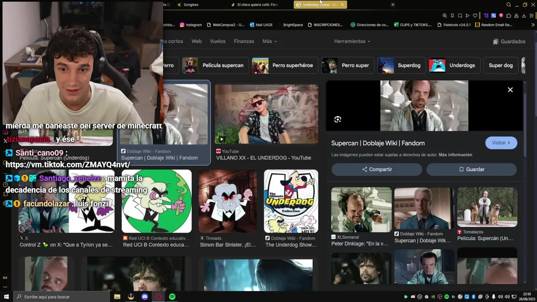Open Simon Bar Sinister Threads thumbnail
This screenshot has width=537, height=302.
(x=228, y=201)
